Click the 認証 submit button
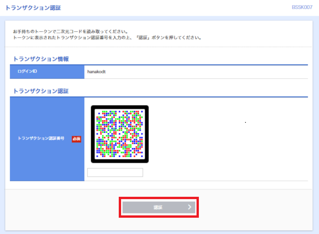Viewport: 319px width, 234px height. pyautogui.click(x=159, y=207)
